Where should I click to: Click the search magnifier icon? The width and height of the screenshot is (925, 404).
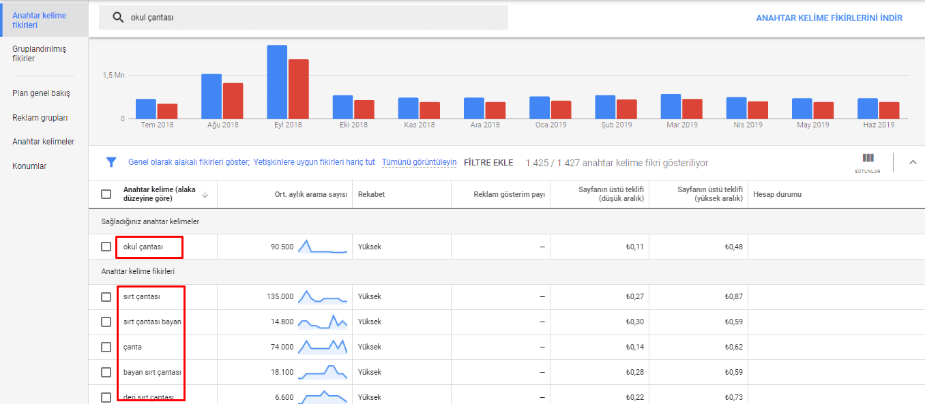point(118,18)
